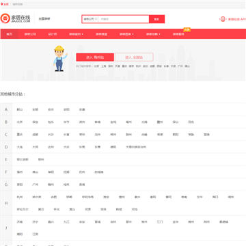Click the 城市切换 link at top
The image size is (246, 246).
click(x=18, y=4)
